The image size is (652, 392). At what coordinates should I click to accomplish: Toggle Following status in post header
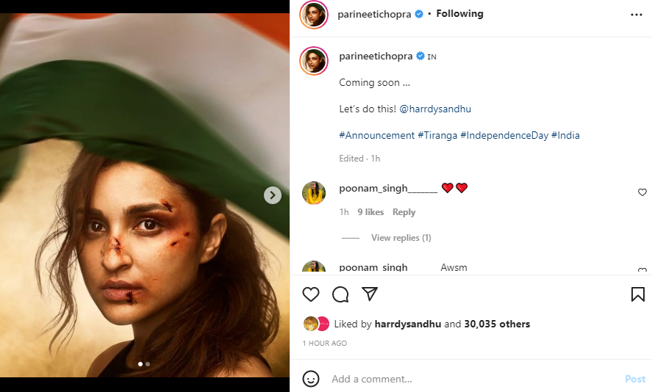pos(459,14)
